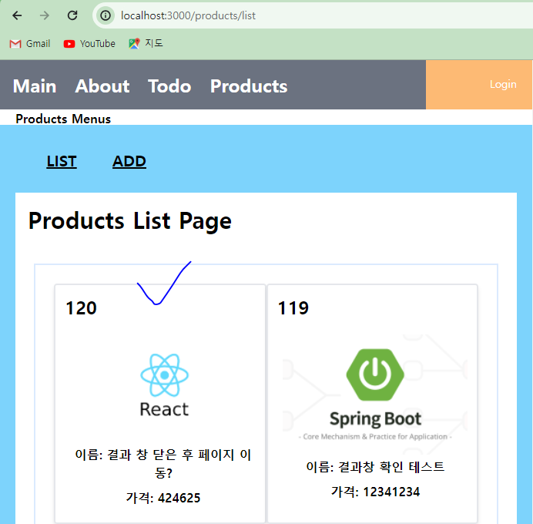Open the Todo menu item

click(169, 86)
